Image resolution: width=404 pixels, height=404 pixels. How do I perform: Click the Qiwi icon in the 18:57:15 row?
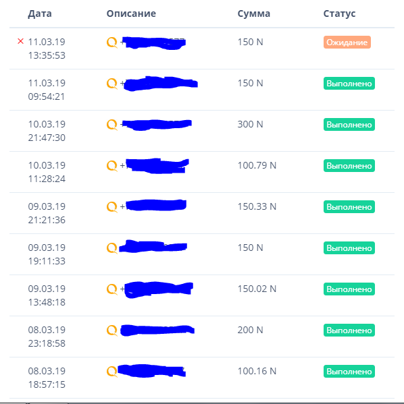[112, 372]
